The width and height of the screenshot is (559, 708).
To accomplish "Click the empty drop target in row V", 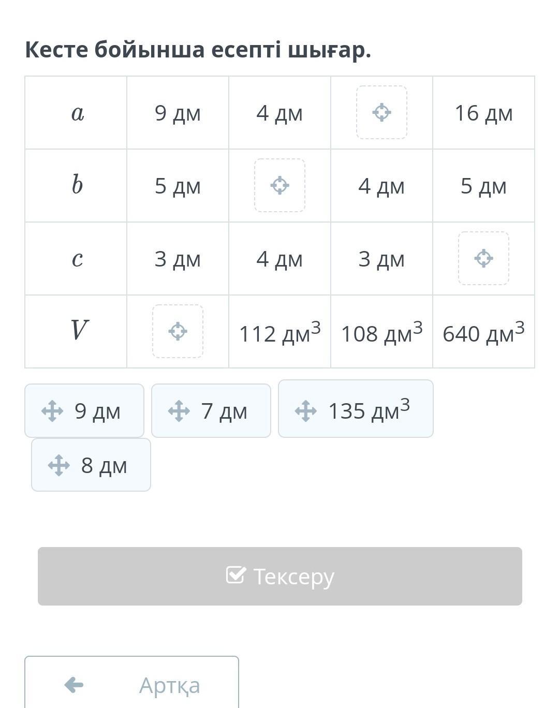I will 178,331.
